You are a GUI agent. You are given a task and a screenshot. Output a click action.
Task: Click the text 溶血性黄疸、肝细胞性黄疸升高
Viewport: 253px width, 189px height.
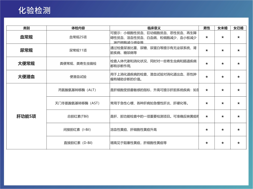(x=133, y=130)
